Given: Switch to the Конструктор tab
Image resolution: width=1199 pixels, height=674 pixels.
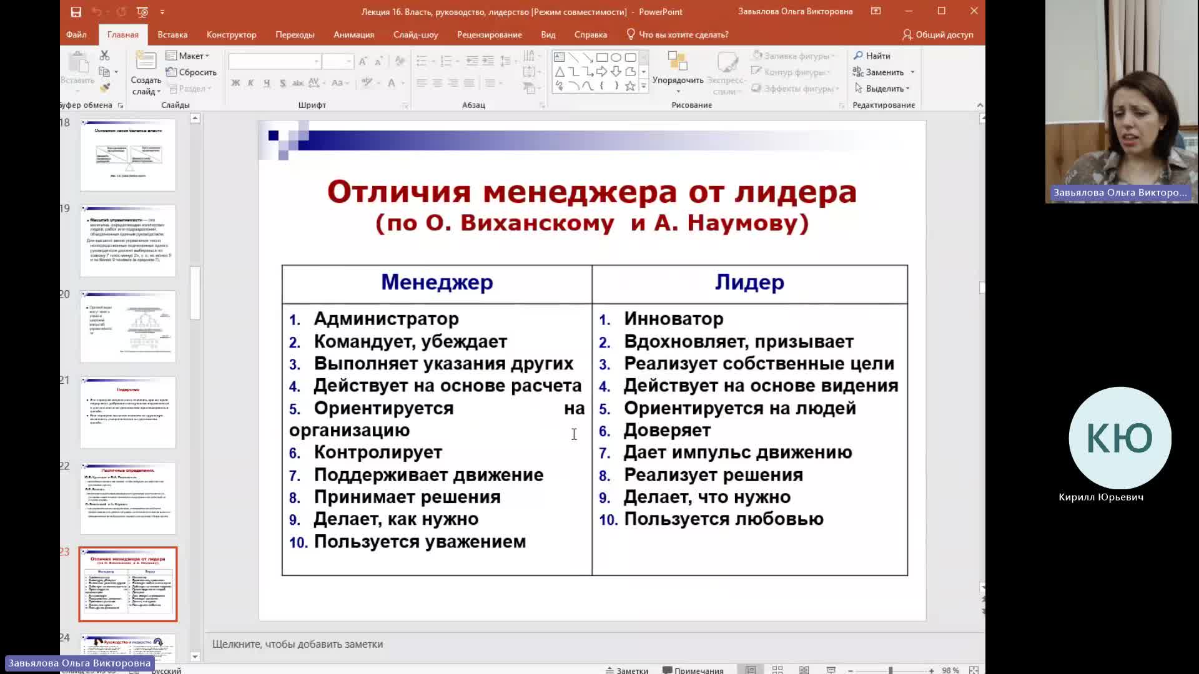Looking at the screenshot, I should (x=231, y=34).
